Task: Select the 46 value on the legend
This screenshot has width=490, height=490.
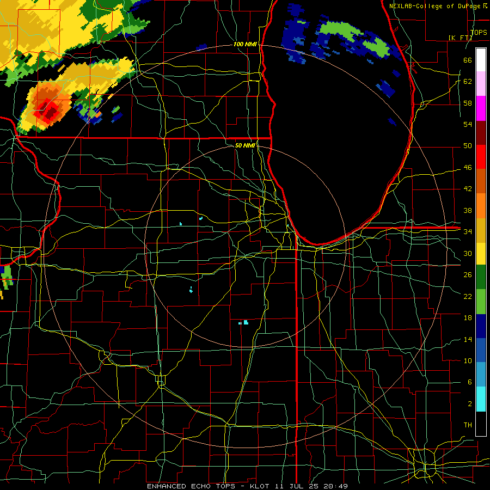Action: pos(468,168)
